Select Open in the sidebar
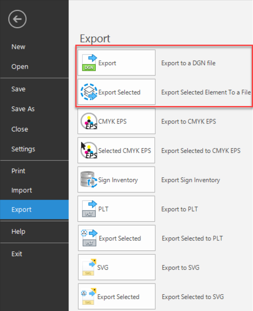The image size is (253, 311). [20, 67]
